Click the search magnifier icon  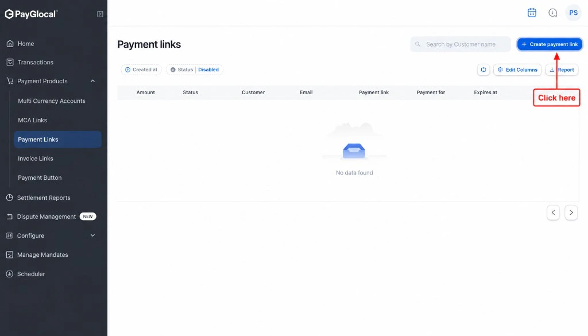click(418, 44)
